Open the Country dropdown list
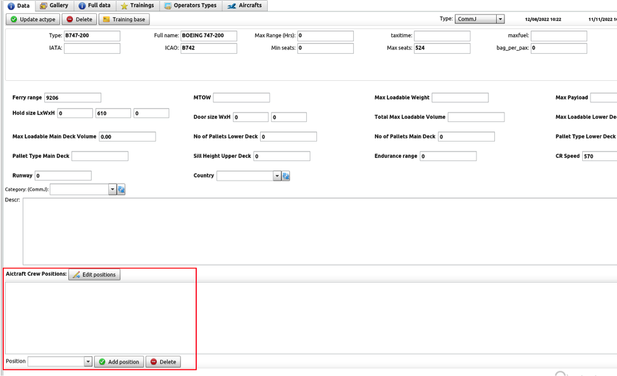Image resolution: width=617 pixels, height=376 pixels. tap(277, 176)
